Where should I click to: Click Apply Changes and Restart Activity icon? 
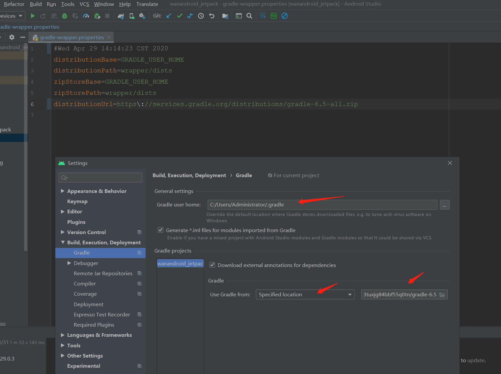pyautogui.click(x=43, y=16)
